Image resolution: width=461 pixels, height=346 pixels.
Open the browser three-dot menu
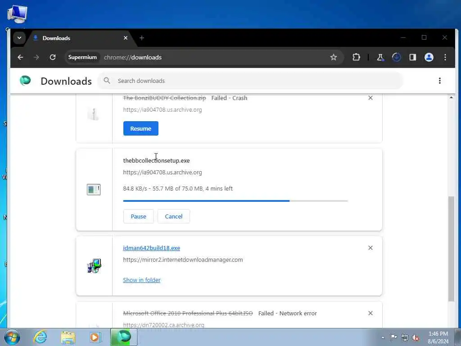[x=445, y=57]
